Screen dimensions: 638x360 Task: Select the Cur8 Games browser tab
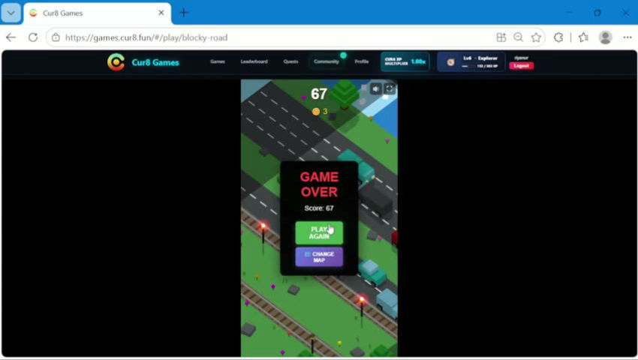[x=98, y=13]
